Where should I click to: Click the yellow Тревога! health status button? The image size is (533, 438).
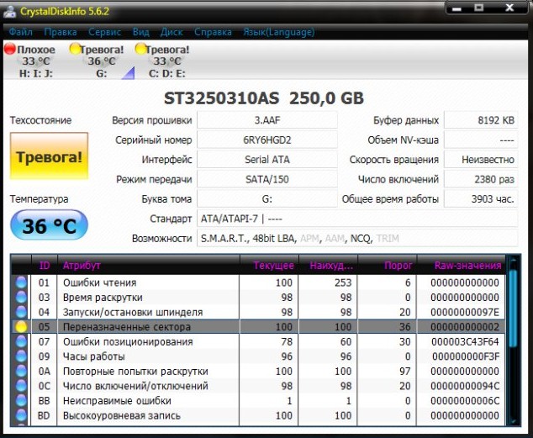(x=49, y=156)
